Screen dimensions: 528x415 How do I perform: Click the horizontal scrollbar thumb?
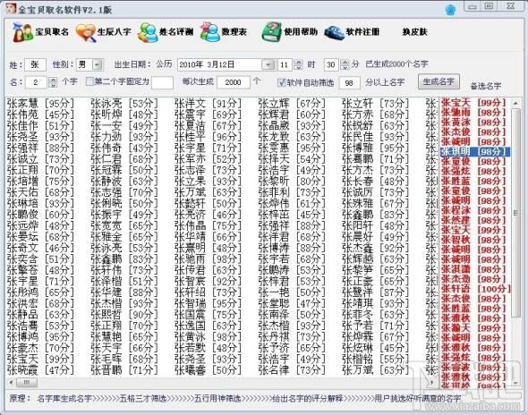[27, 383]
